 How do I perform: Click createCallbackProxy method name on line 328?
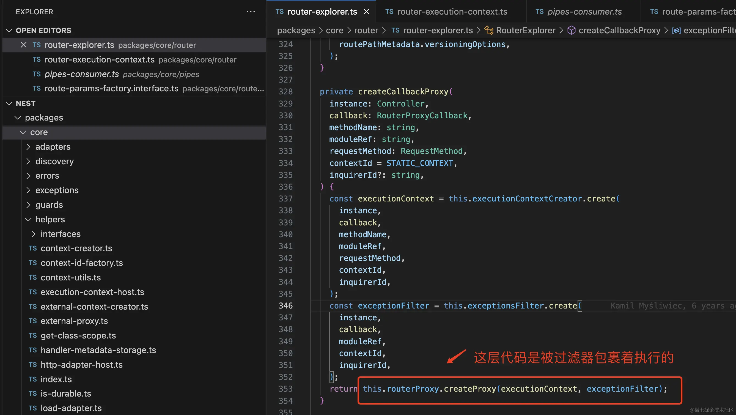(x=403, y=91)
